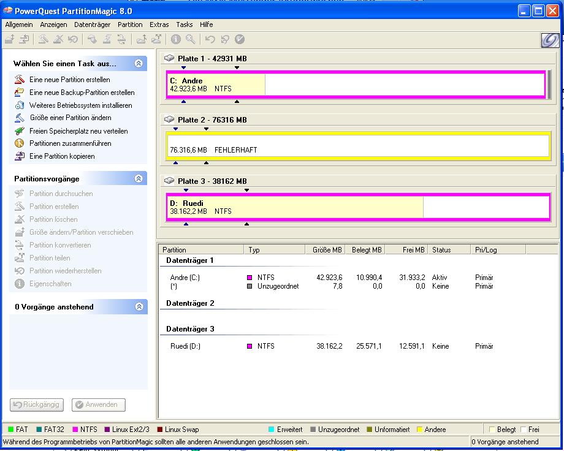Click the delete partition toolbar icon

pos(58,39)
